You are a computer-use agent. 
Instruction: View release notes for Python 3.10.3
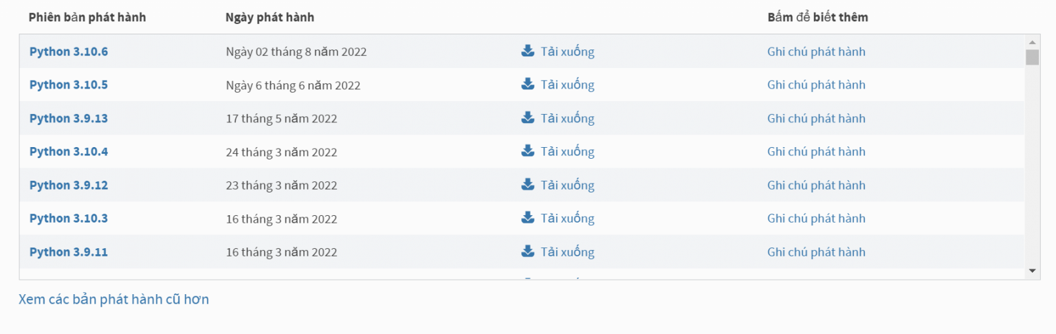(816, 219)
